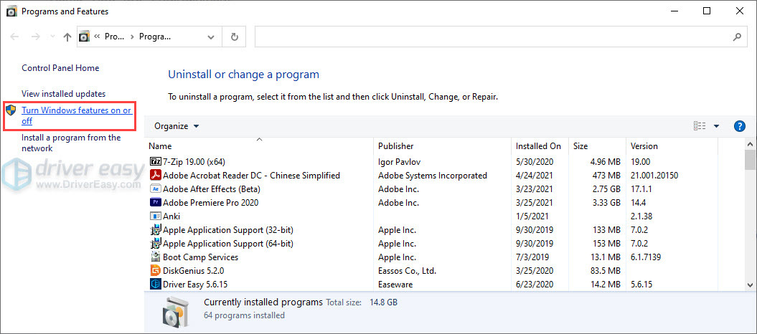The width and height of the screenshot is (757, 334).
Task: Click install date 1/5/2021
Action: coord(532,216)
